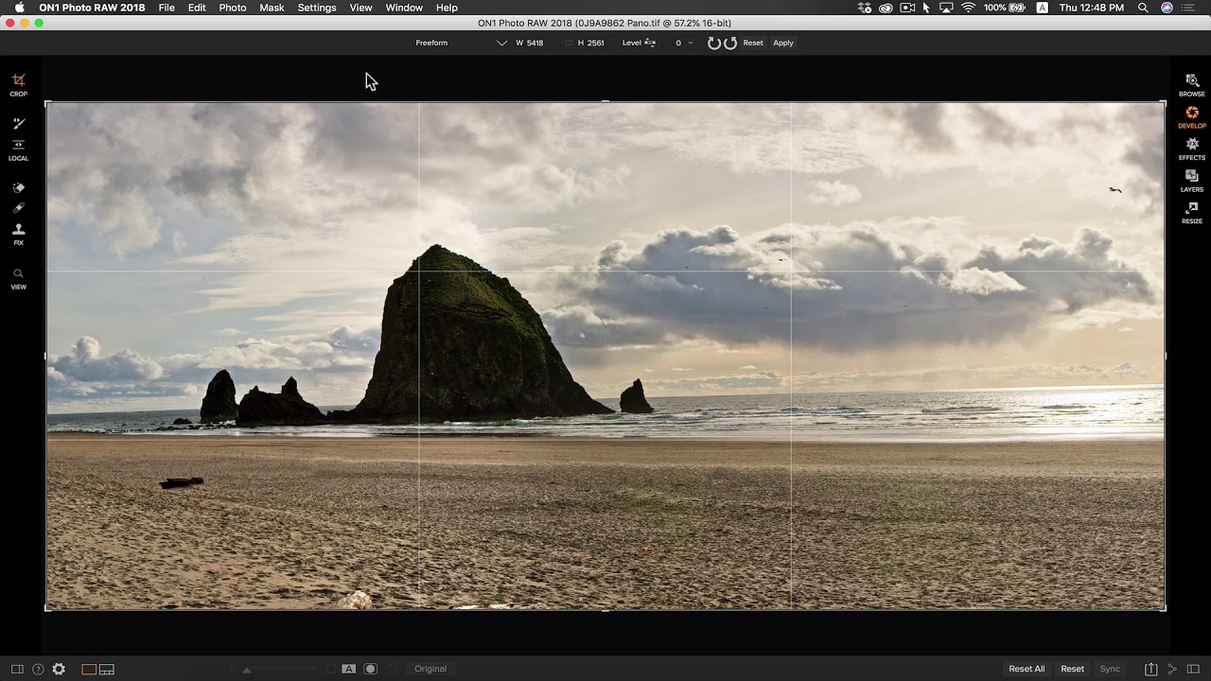This screenshot has width=1211, height=681.
Task: Open the level angle dropdown arrow
Action: pyautogui.click(x=691, y=44)
